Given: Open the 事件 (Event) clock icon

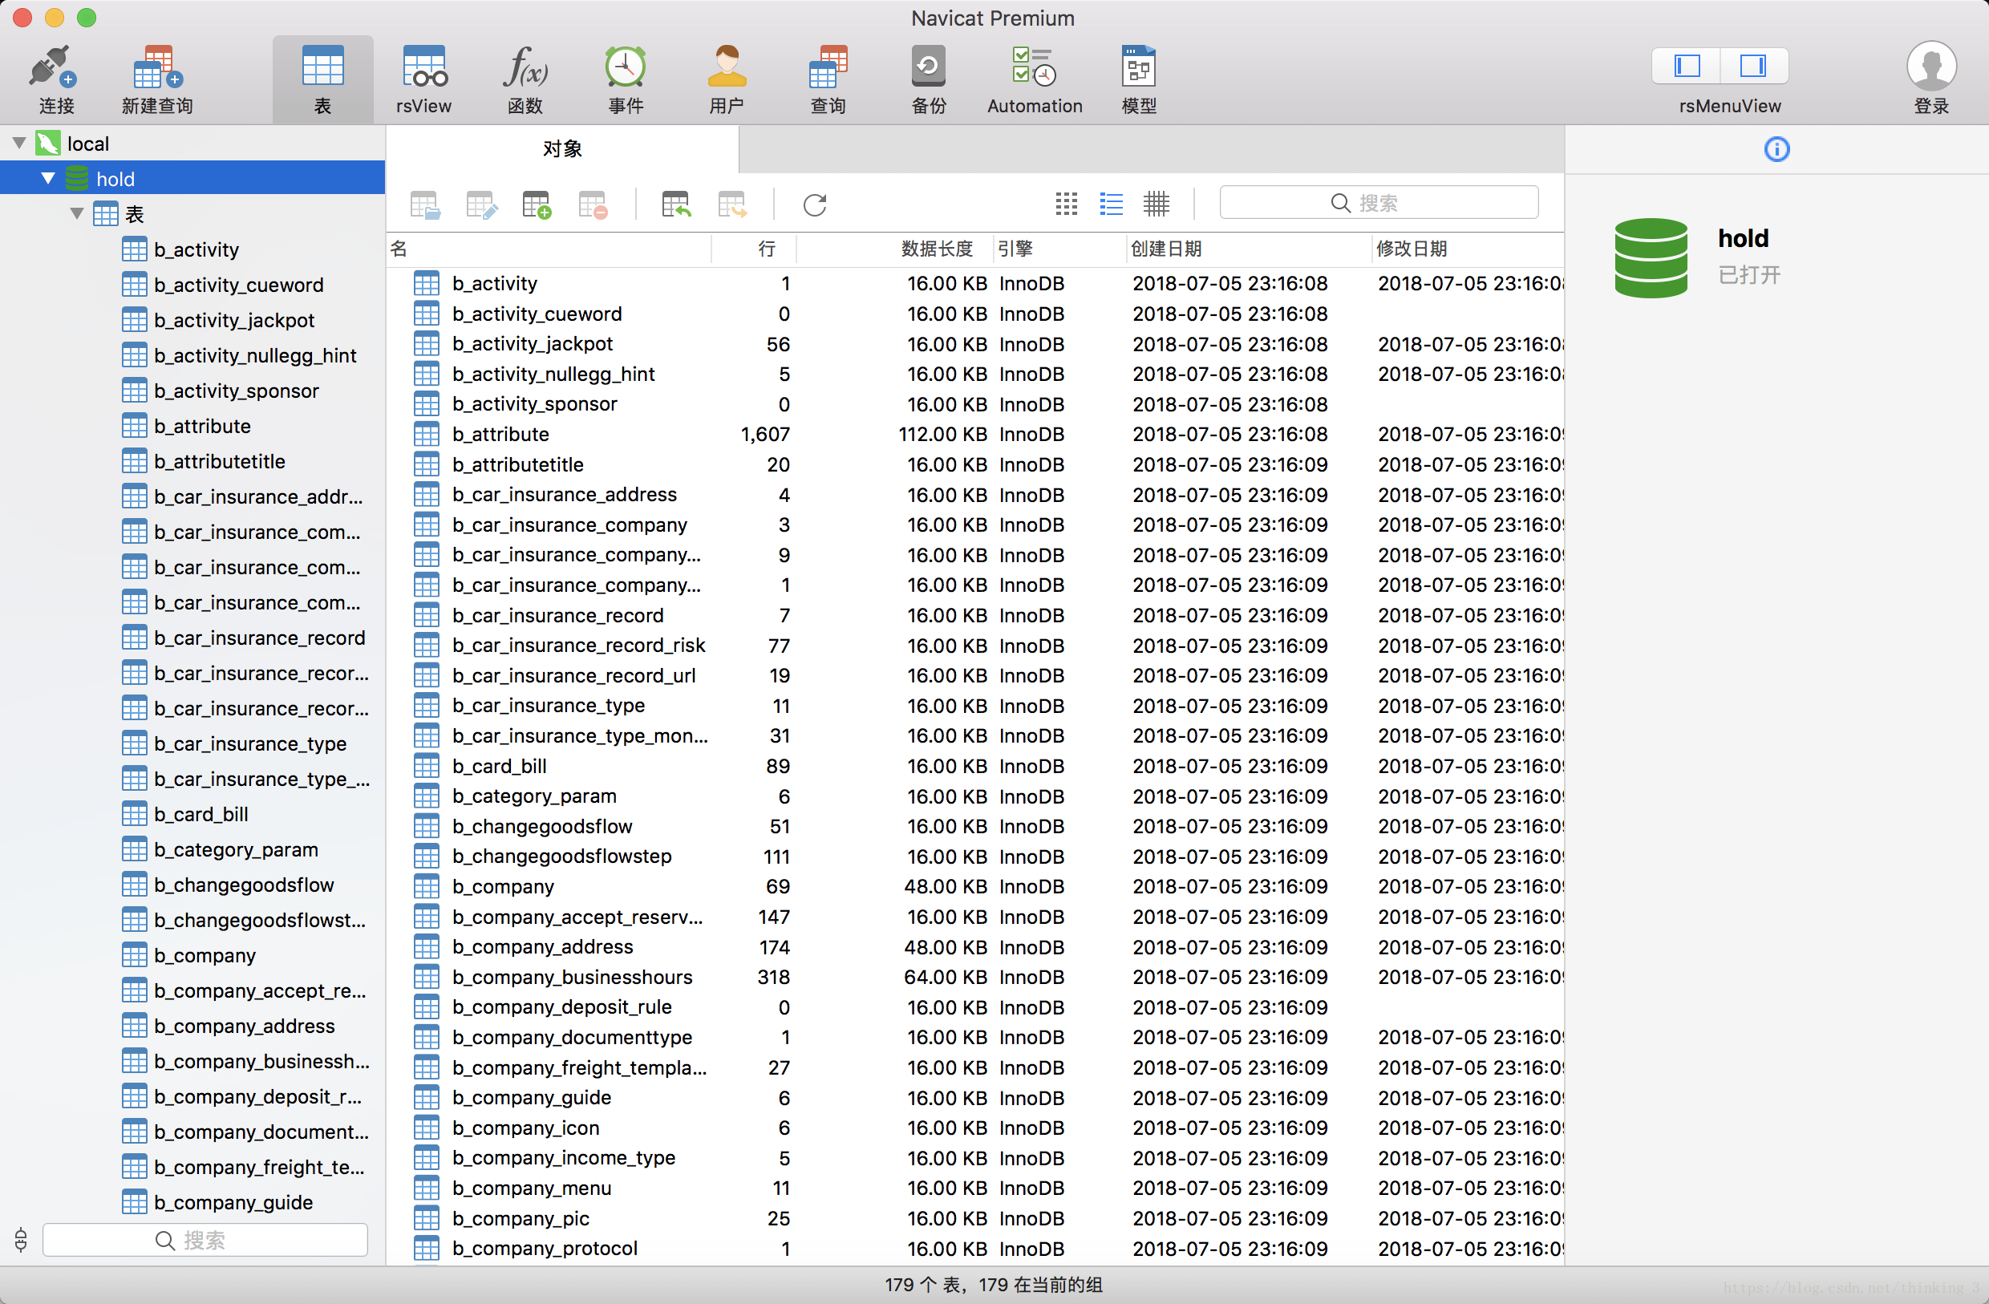Looking at the screenshot, I should click(x=625, y=68).
